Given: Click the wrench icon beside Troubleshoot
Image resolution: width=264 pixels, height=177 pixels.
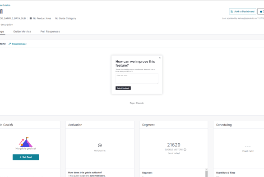Looking at the screenshot, I should click(9, 44).
